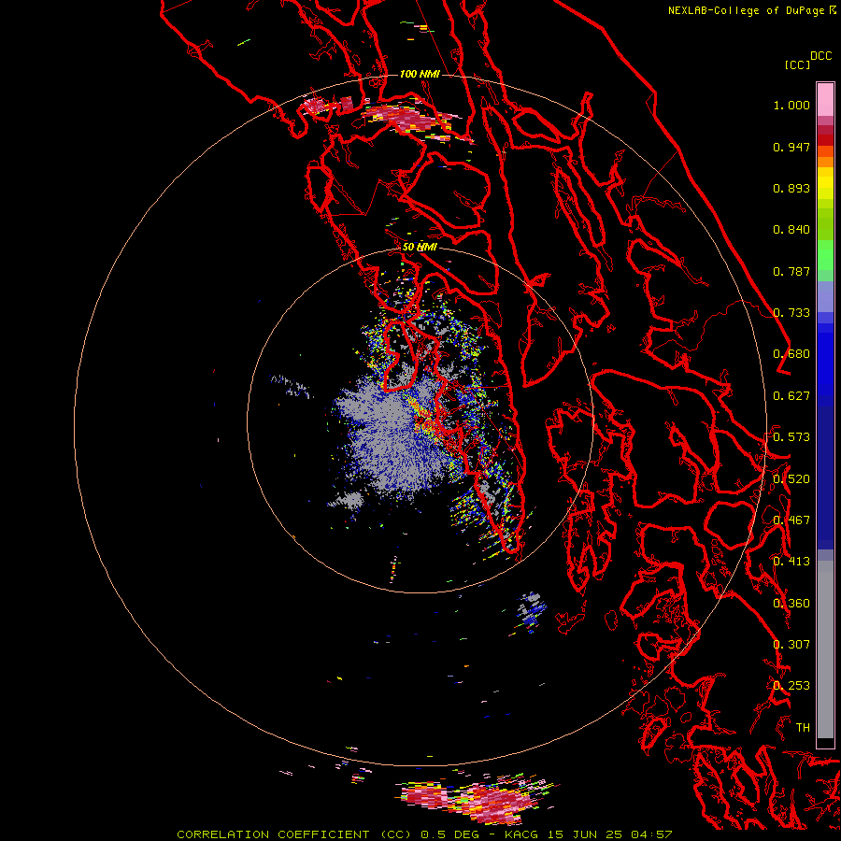Select the 0.520 scale value
841x841 pixels.
click(791, 479)
